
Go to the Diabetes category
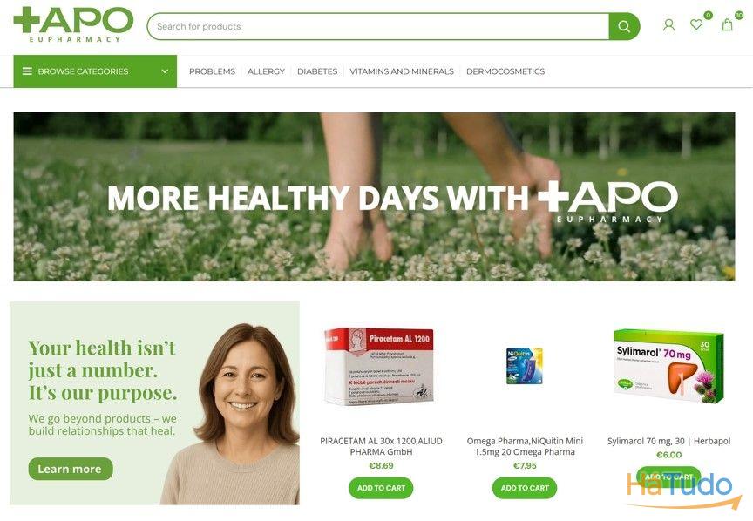coord(317,71)
